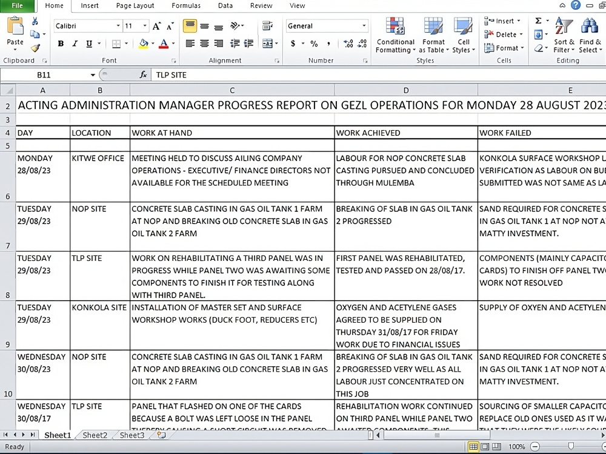
Task: Apply yellow Fill Color bucket
Action: [x=144, y=44]
